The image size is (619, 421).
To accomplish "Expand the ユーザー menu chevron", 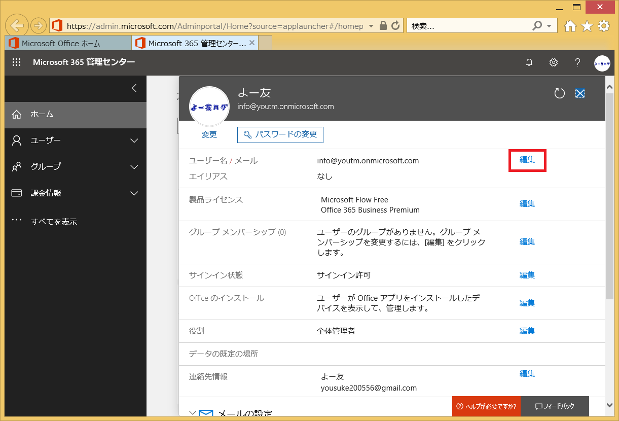I will click(x=134, y=141).
